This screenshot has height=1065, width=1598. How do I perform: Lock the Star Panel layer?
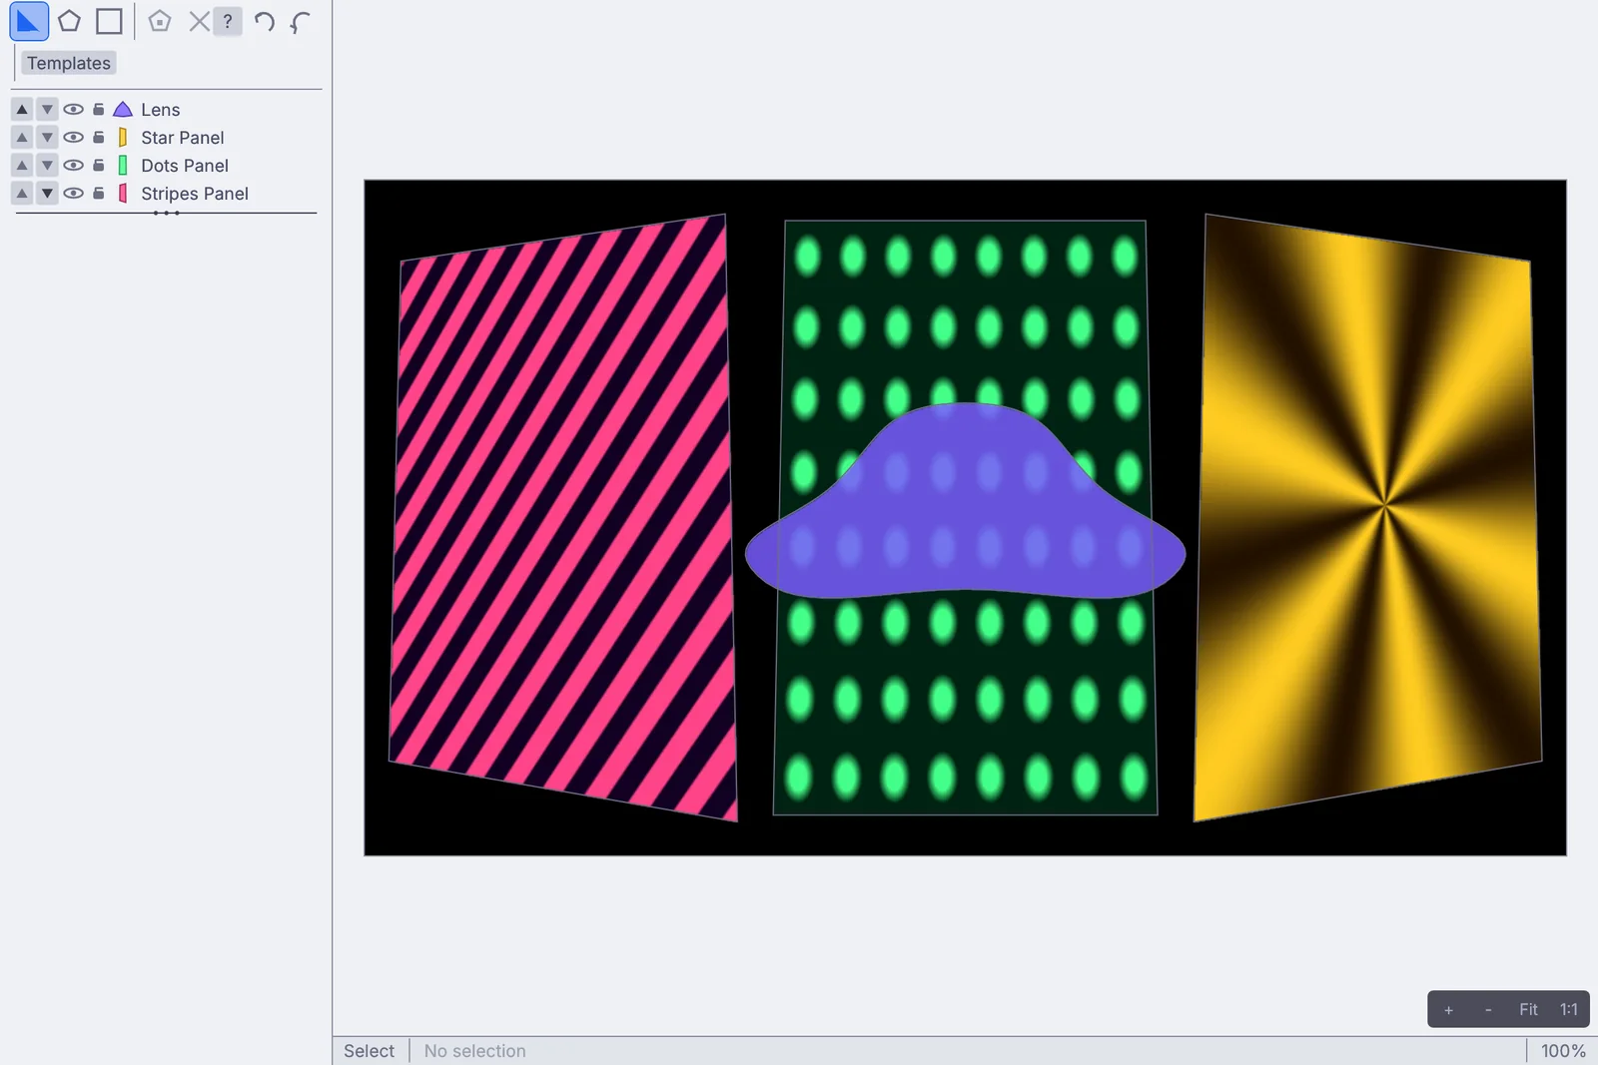pyautogui.click(x=99, y=137)
